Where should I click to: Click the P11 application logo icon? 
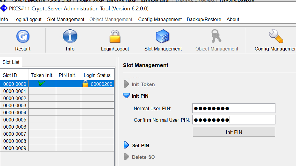(4, 8)
